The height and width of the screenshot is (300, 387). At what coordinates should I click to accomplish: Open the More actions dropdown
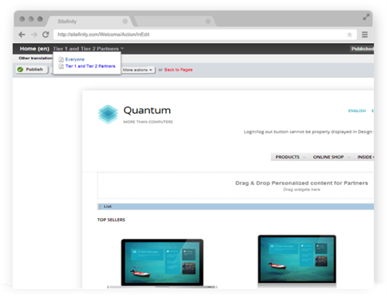point(138,69)
